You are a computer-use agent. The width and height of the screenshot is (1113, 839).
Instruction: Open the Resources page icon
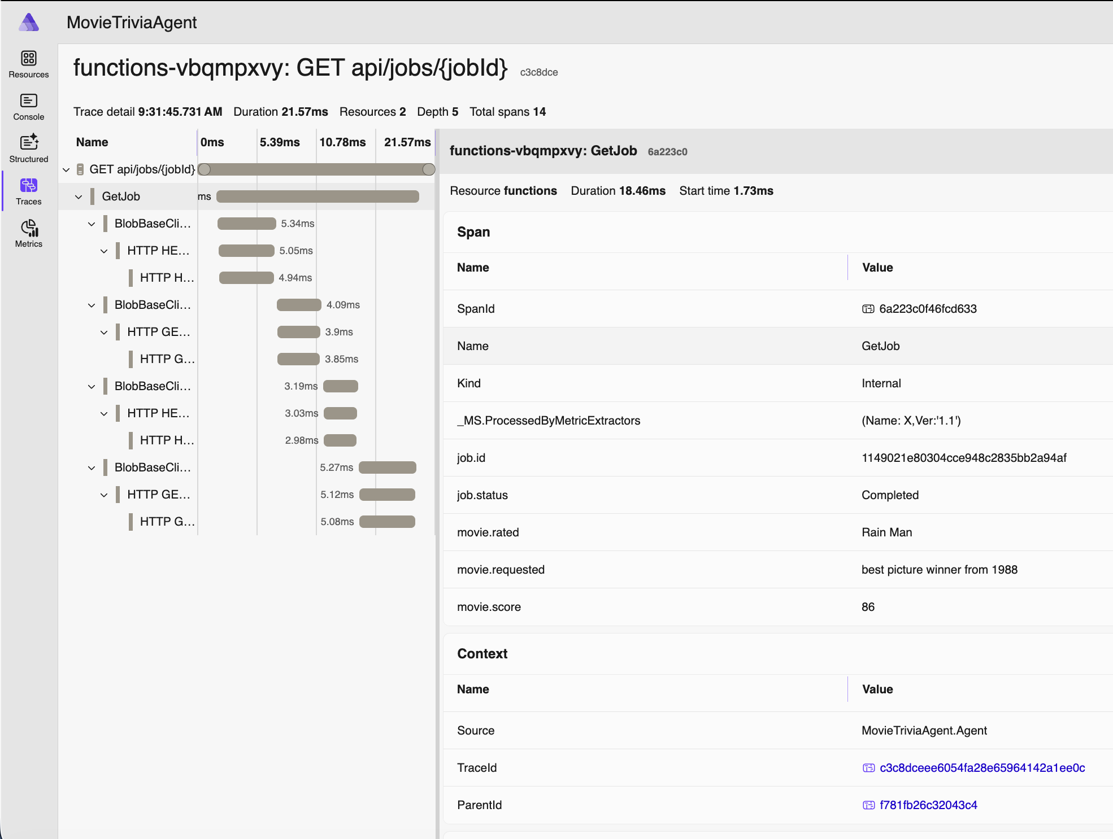pyautogui.click(x=28, y=58)
